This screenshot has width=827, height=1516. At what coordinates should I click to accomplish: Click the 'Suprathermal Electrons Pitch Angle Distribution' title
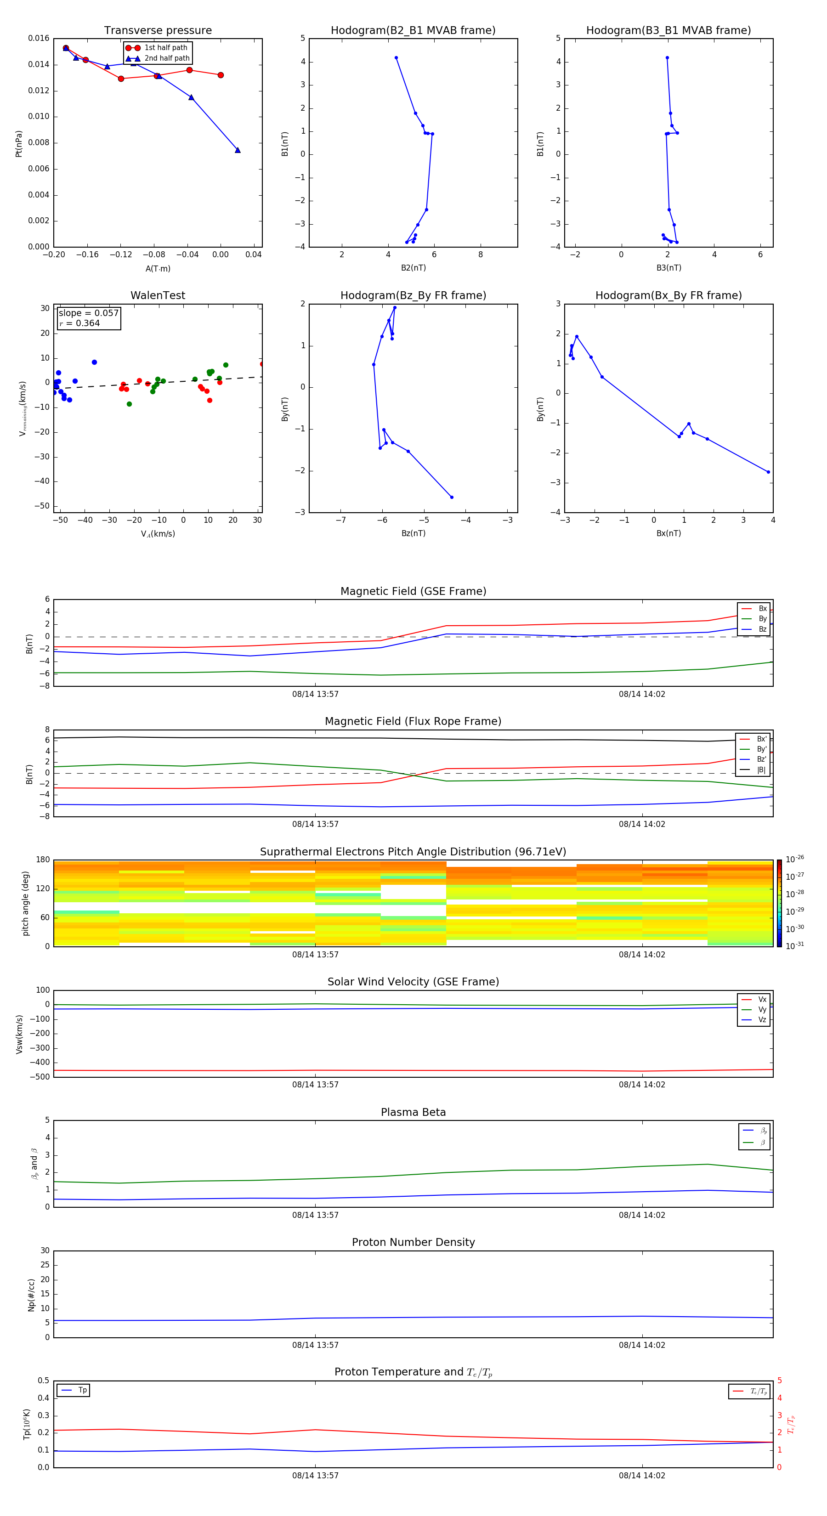(413, 852)
